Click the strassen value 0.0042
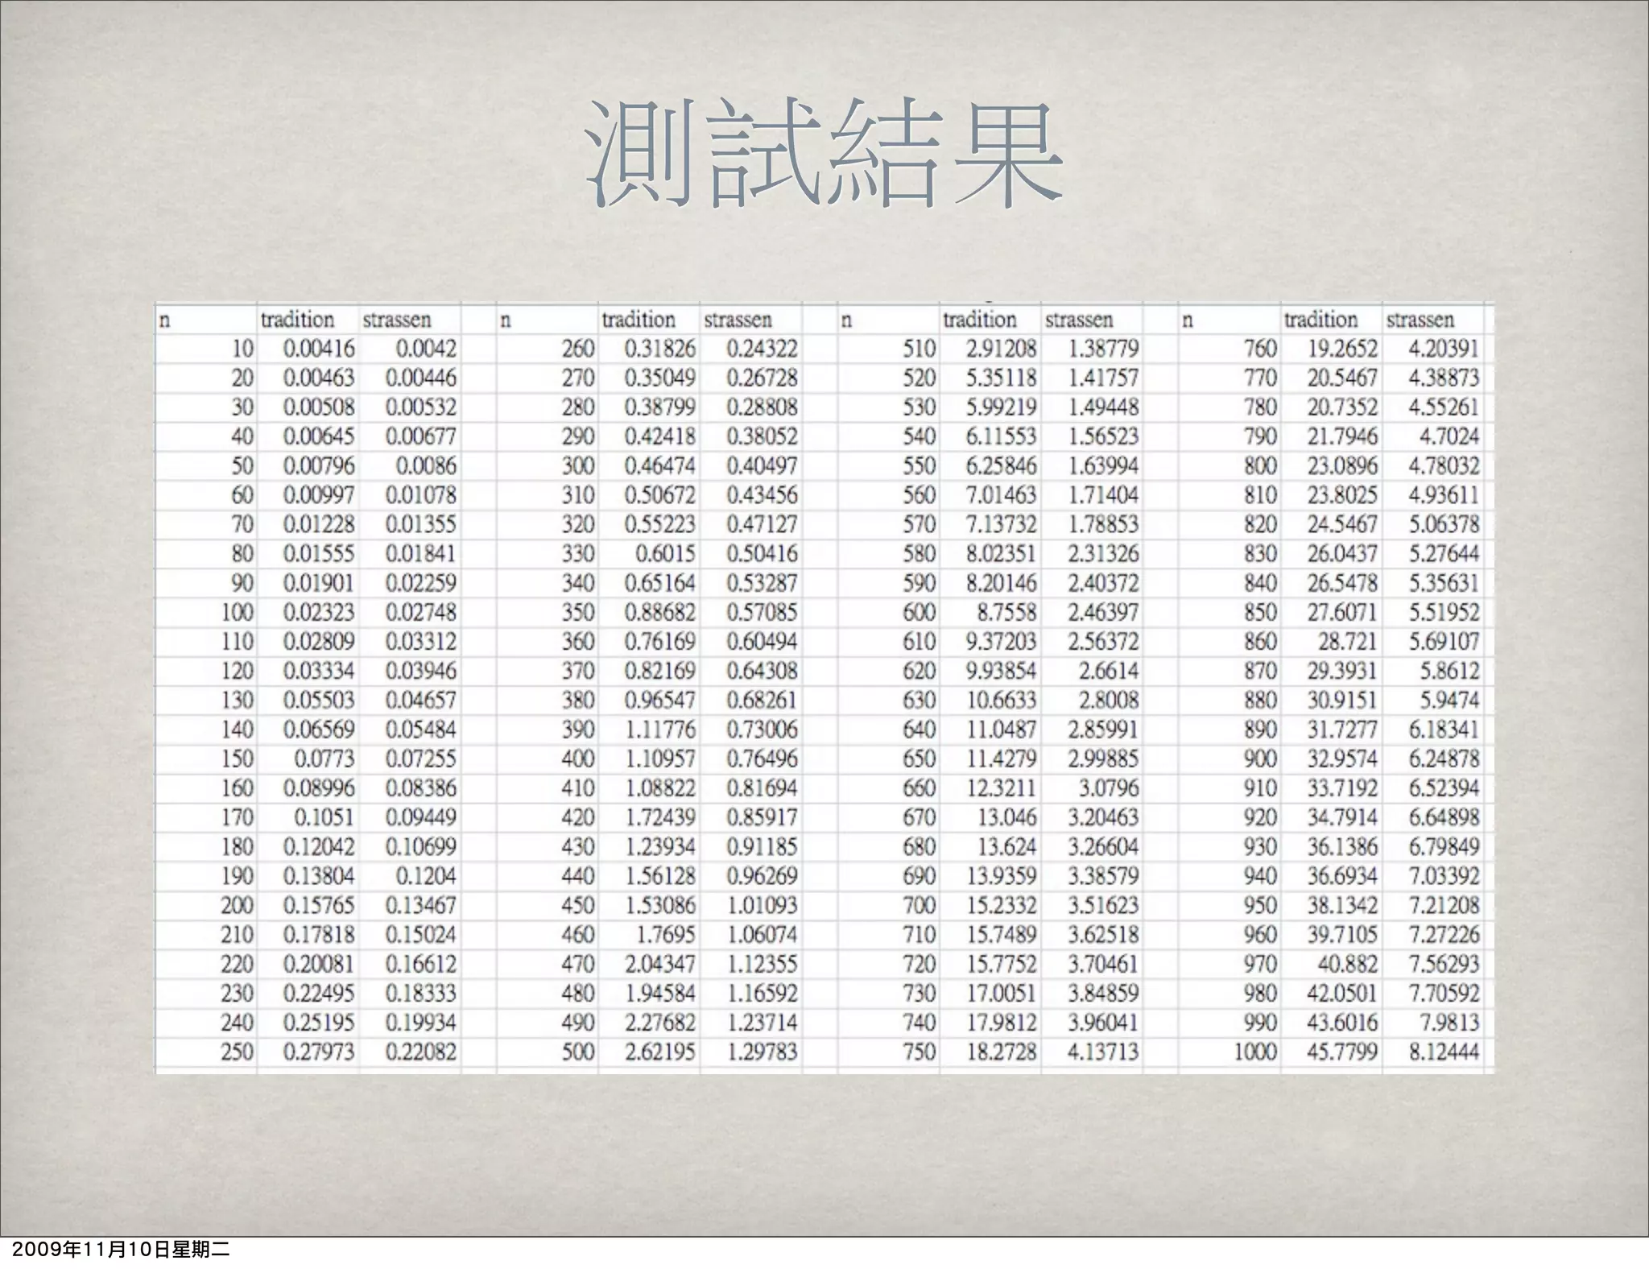The image size is (1649, 1269). [426, 349]
